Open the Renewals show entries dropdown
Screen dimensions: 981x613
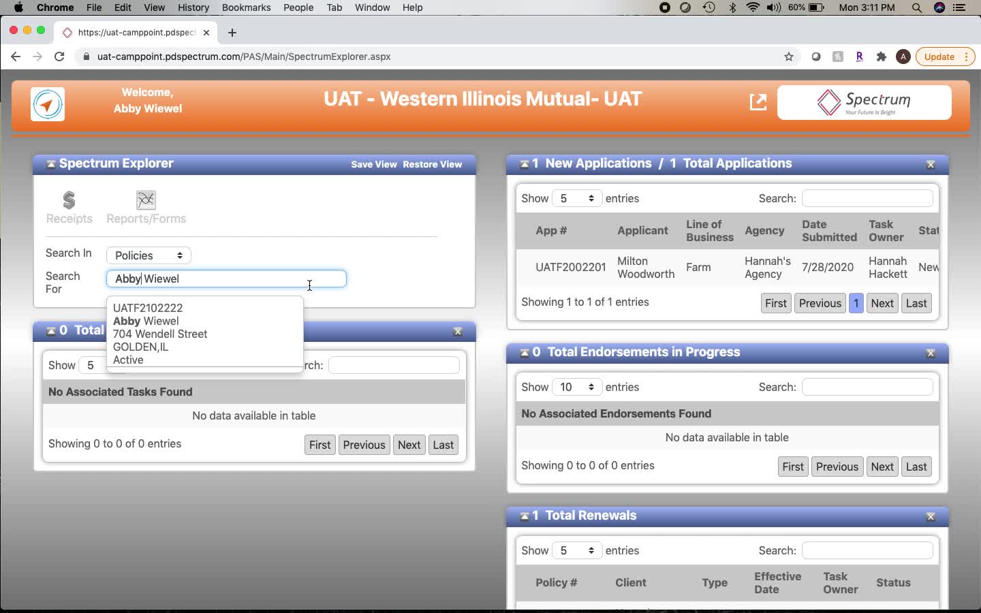point(577,550)
